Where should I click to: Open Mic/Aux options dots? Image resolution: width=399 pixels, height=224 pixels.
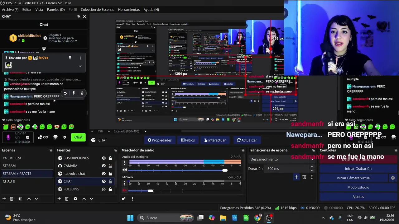point(125,183)
